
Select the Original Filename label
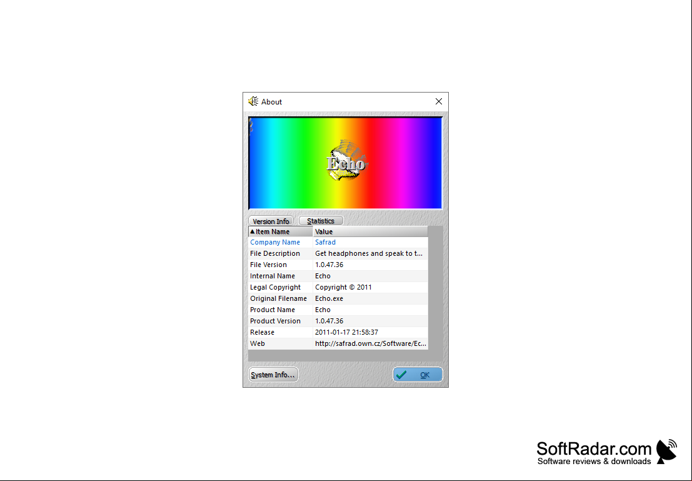[x=278, y=298]
